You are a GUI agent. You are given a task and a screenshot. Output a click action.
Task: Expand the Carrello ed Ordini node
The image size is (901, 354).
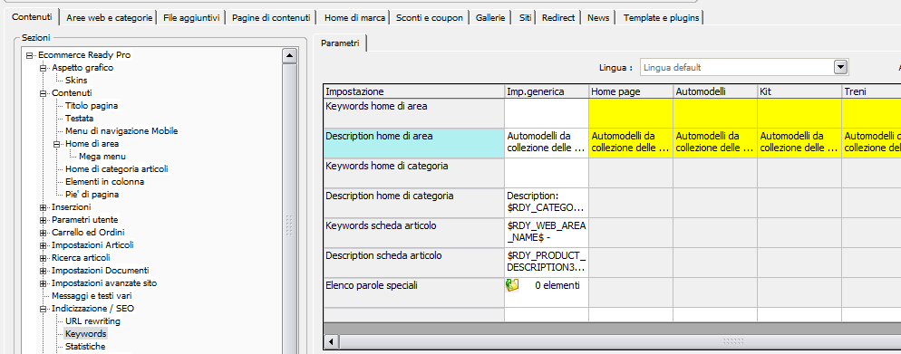pos(44,233)
